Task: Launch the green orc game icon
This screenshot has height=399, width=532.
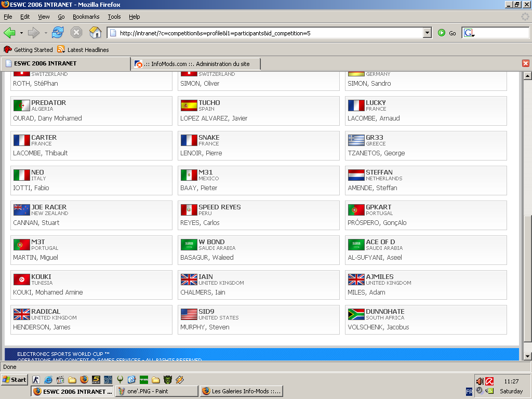Action: [x=168, y=380]
